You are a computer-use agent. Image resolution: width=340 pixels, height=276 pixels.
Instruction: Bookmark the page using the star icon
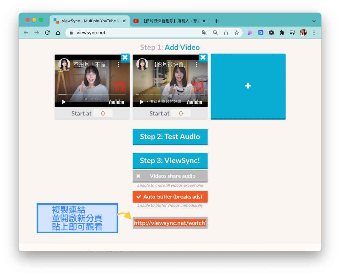[236, 32]
